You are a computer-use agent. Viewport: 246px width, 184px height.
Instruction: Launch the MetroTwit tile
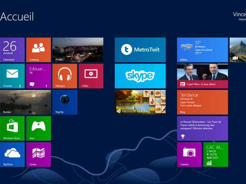click(x=140, y=50)
